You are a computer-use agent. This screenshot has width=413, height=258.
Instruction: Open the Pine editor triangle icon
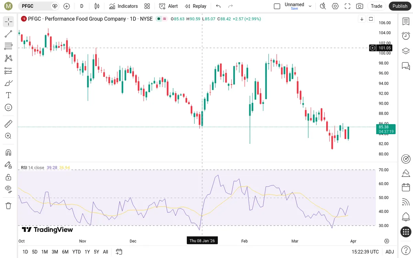coord(406,173)
